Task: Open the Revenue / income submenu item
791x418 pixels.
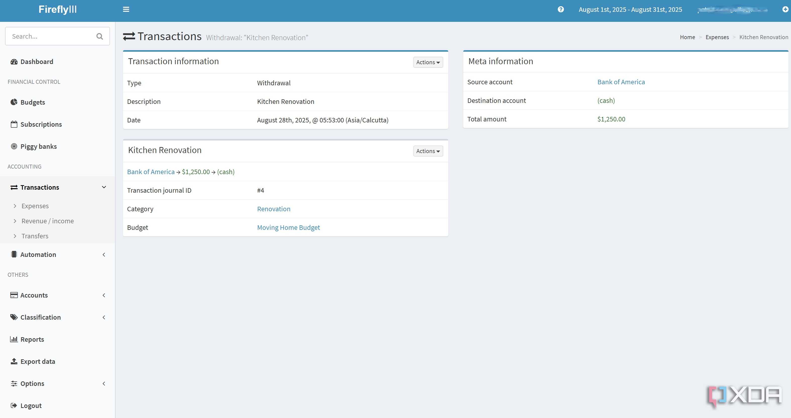Action: pyautogui.click(x=48, y=221)
